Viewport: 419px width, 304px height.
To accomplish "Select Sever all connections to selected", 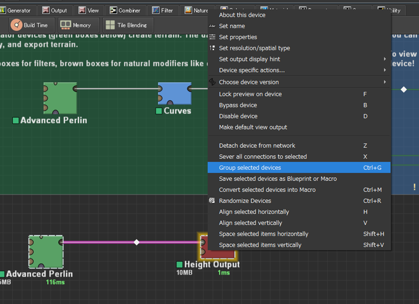I will pyautogui.click(x=299, y=157).
